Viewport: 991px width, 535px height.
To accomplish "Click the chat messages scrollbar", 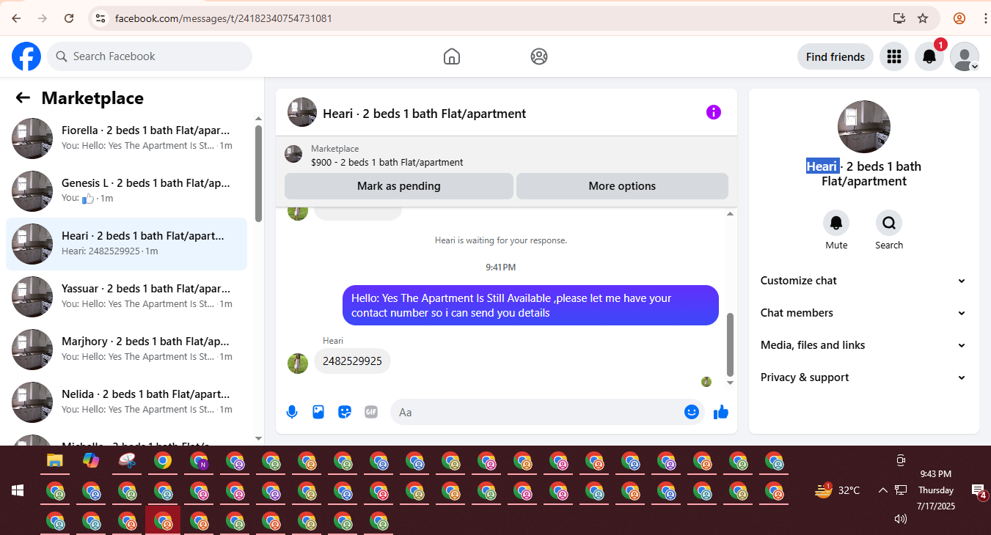I will [x=730, y=344].
